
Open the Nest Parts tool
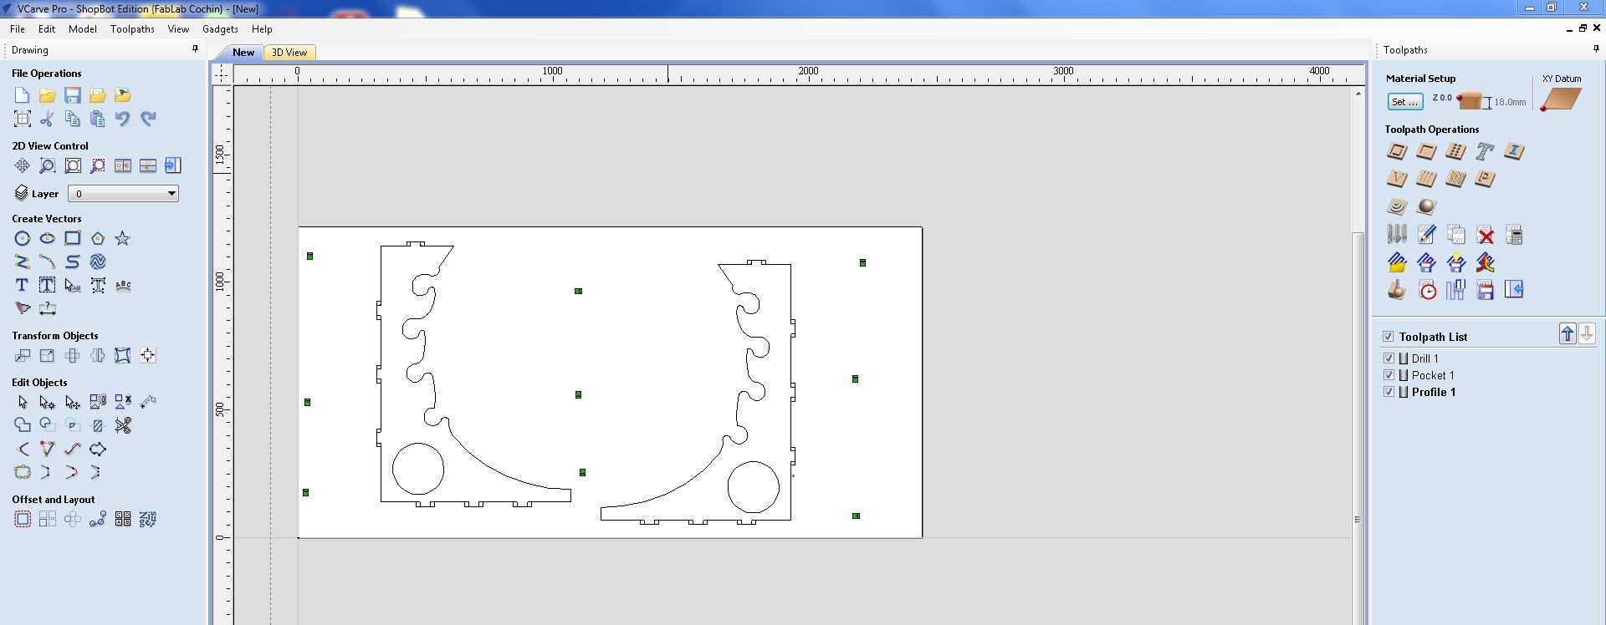coord(148,520)
